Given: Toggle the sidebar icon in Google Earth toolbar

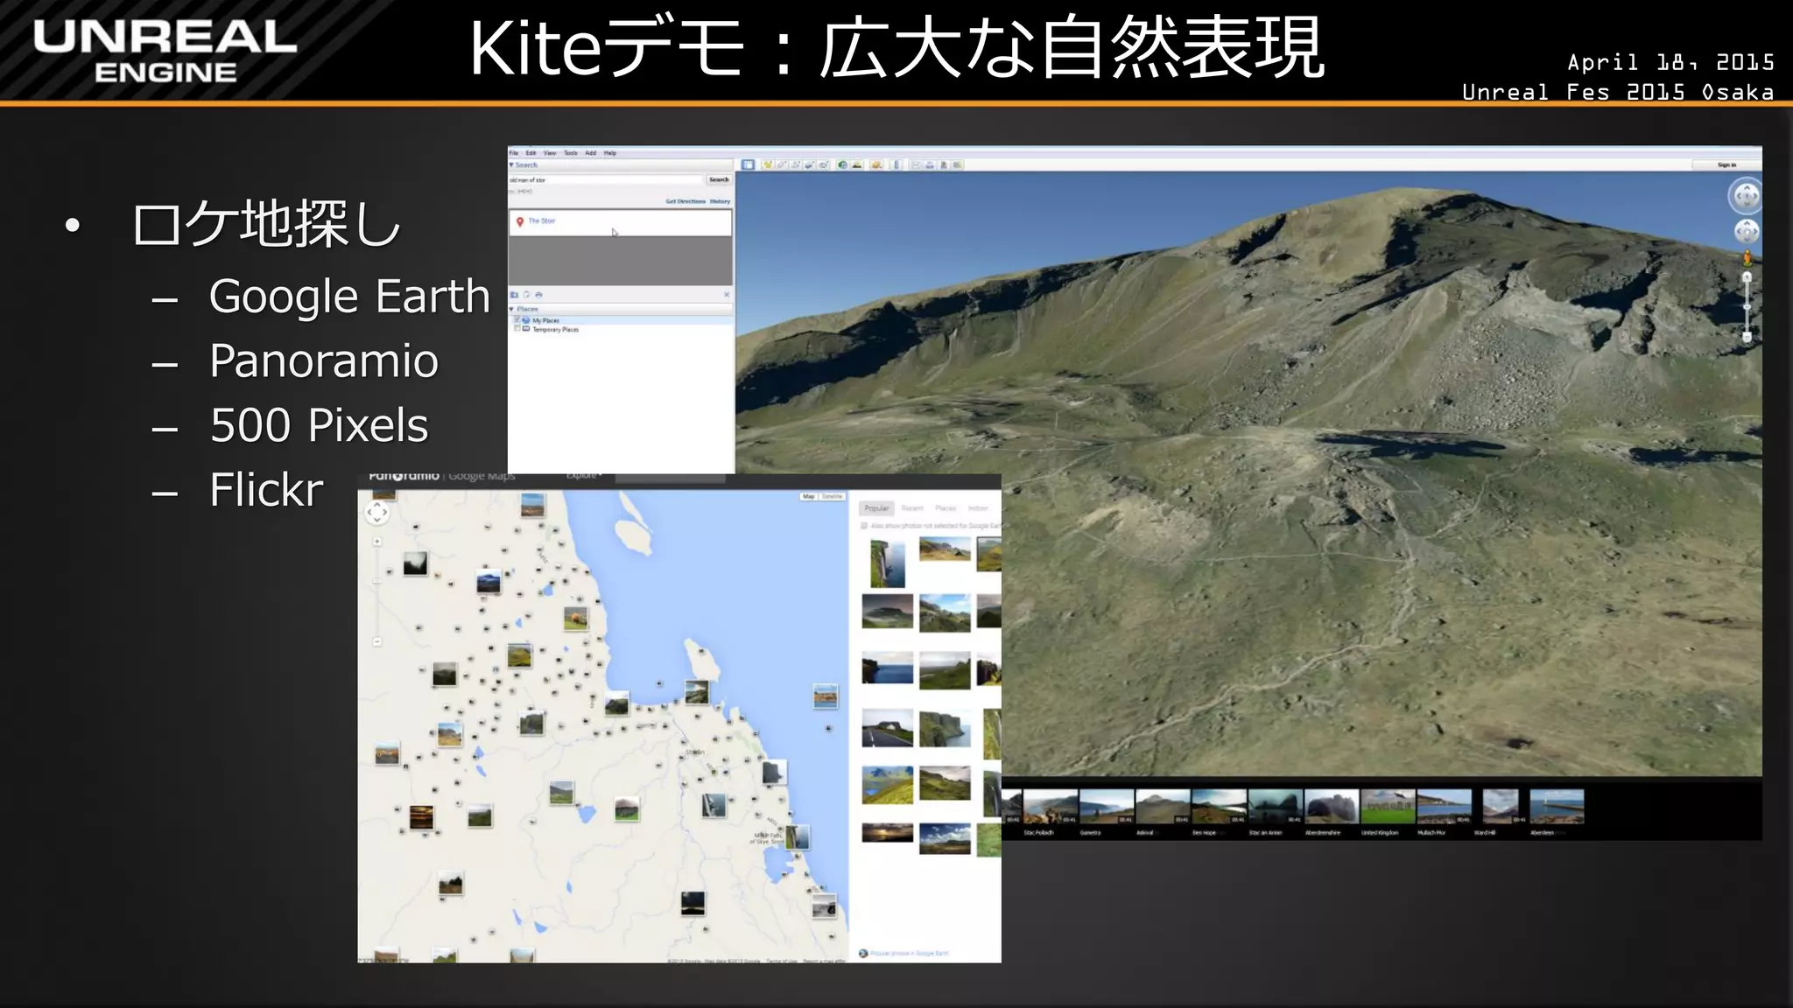Looking at the screenshot, I should point(748,164).
